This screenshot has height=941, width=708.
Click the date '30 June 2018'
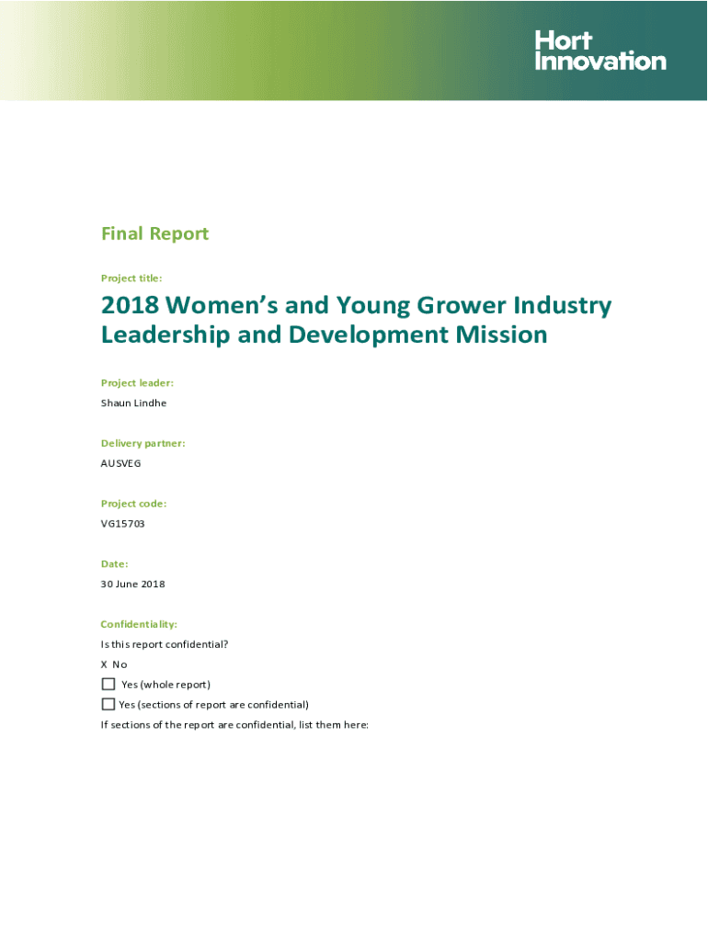click(132, 584)
